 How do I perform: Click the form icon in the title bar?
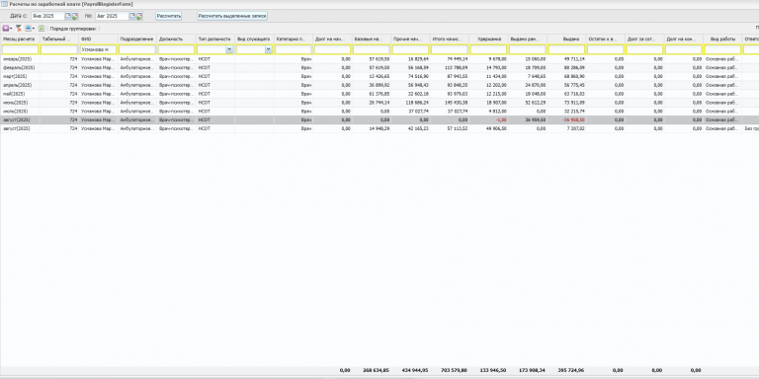pyautogui.click(x=4, y=4)
